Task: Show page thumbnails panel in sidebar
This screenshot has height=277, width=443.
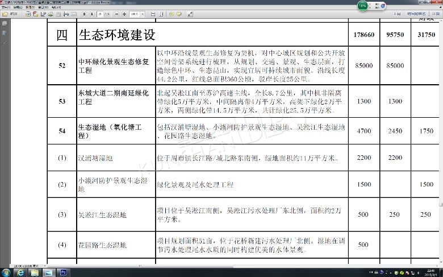Action: pyautogui.click(x=5, y=23)
